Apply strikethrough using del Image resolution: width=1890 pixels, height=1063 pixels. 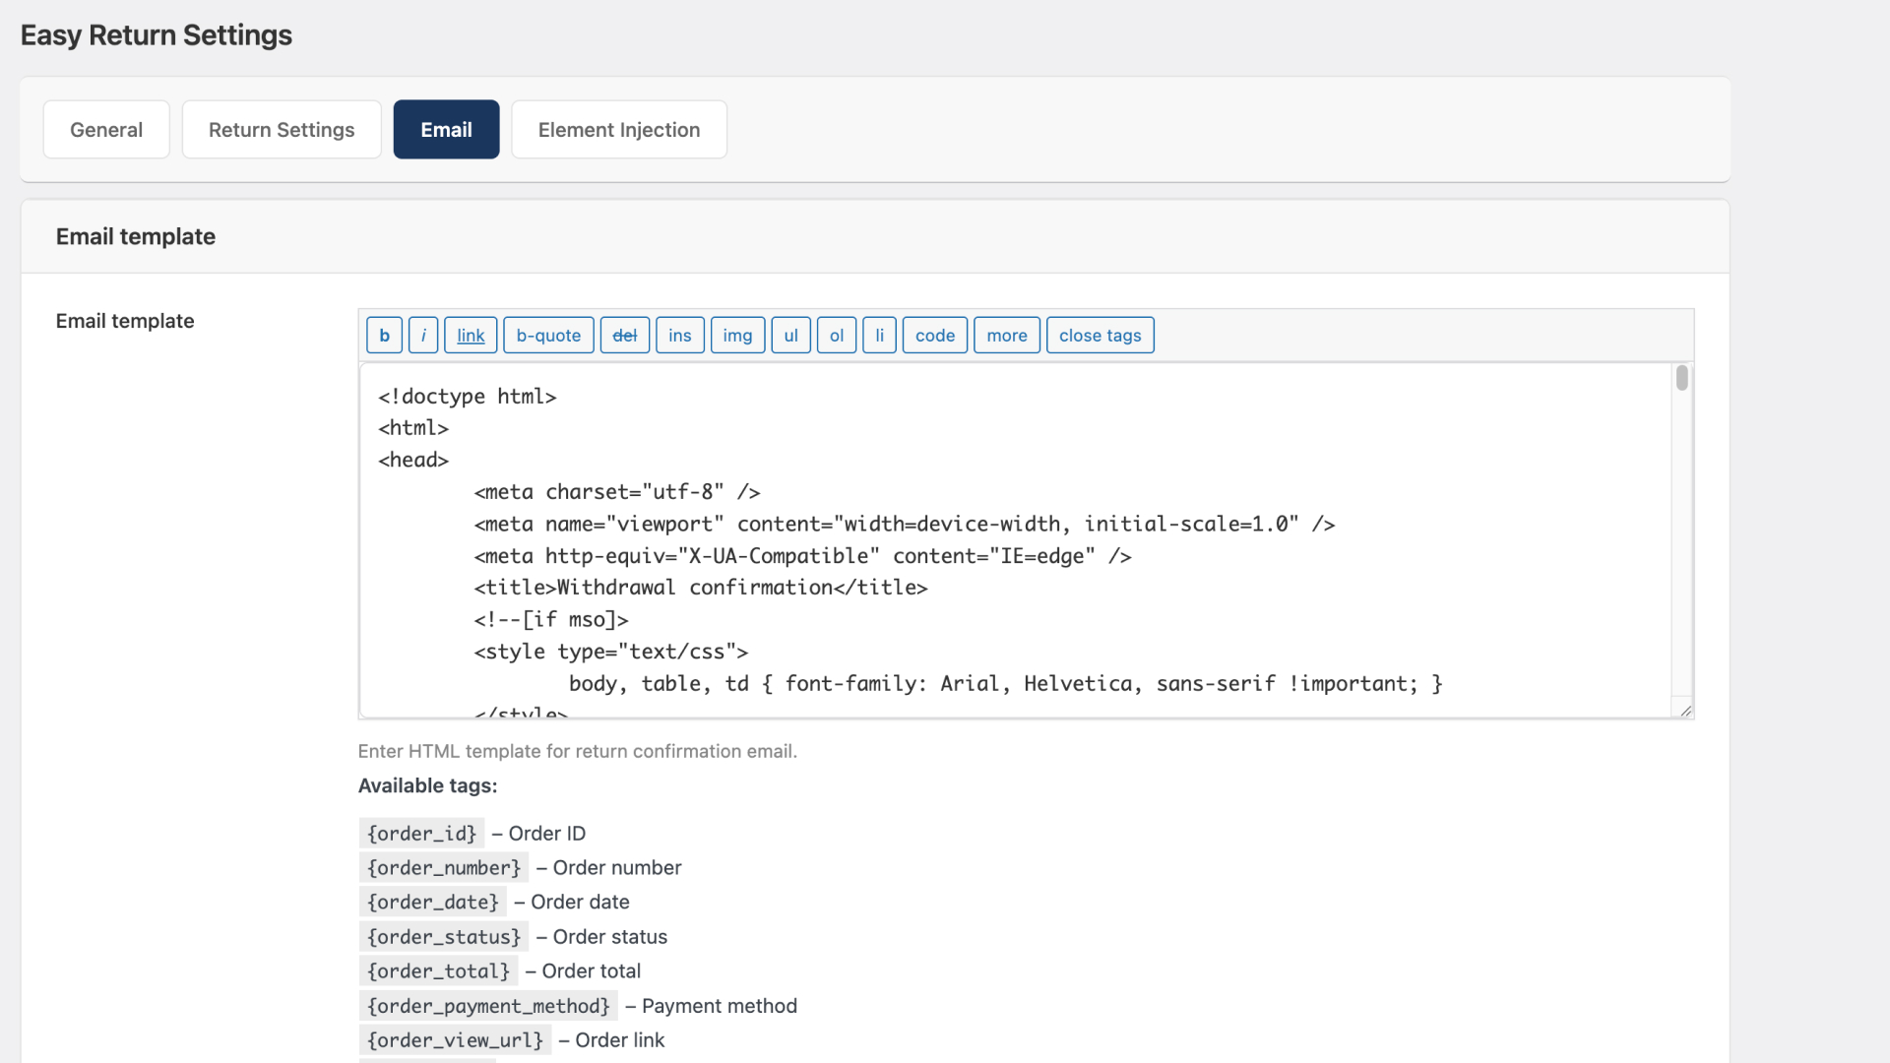pos(624,335)
